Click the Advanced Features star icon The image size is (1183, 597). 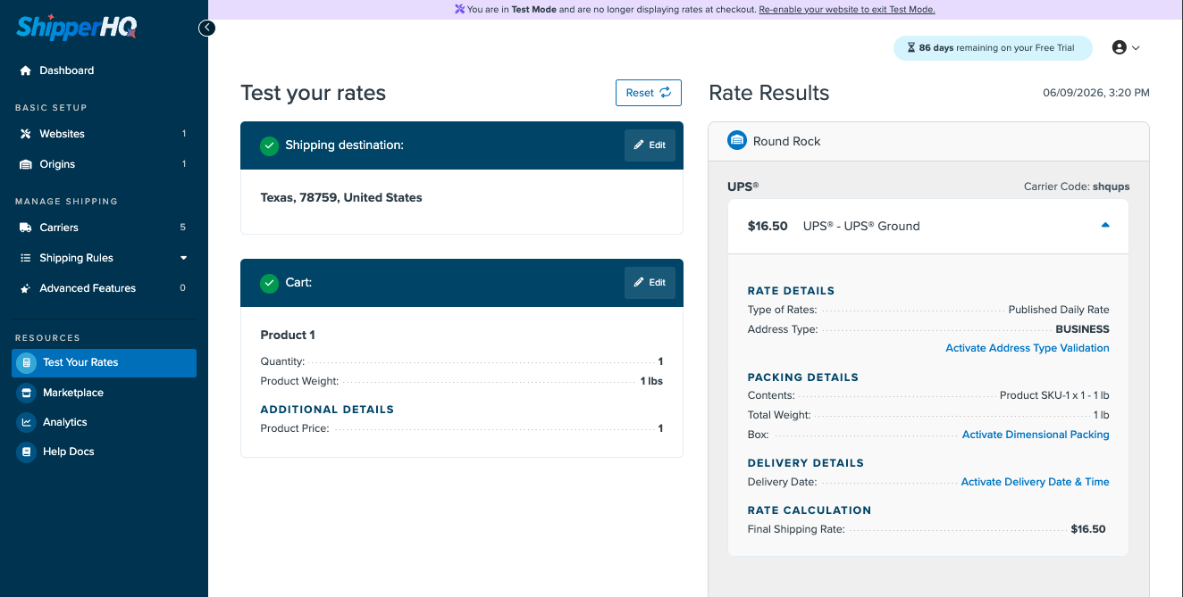(x=26, y=288)
